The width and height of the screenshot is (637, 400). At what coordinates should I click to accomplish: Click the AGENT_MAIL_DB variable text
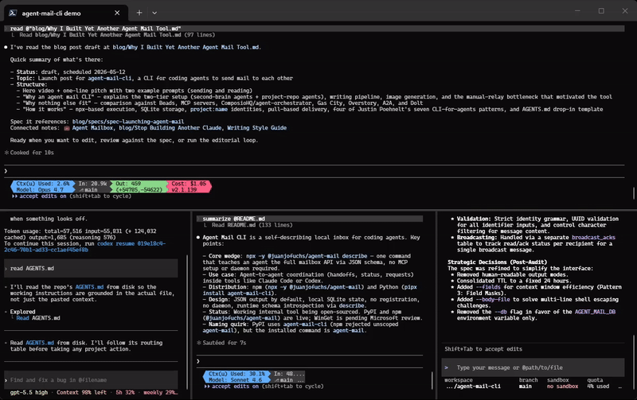coord(595,312)
